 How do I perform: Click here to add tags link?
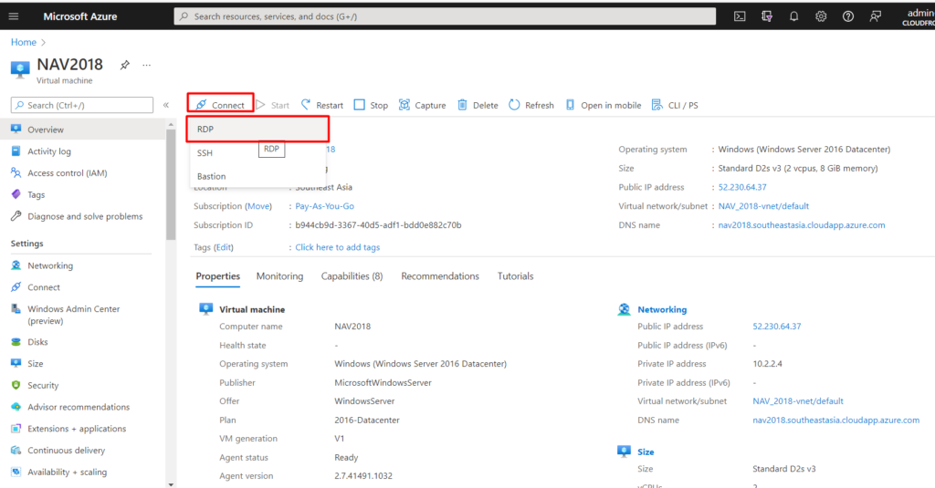(338, 247)
